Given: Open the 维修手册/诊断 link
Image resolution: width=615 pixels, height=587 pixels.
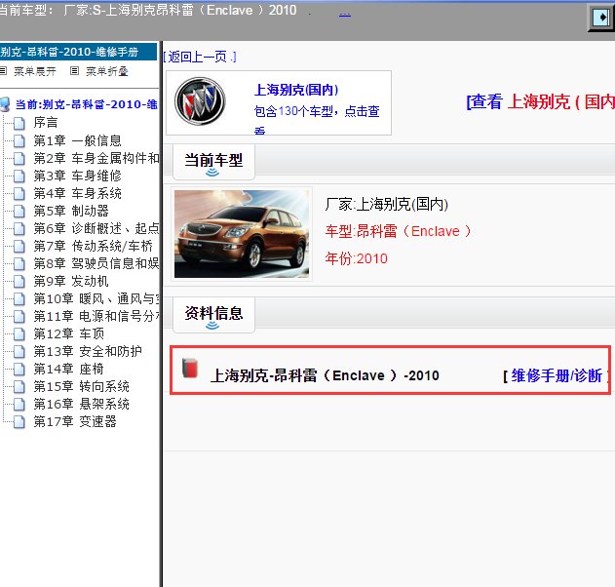Looking at the screenshot, I should pyautogui.click(x=557, y=376).
